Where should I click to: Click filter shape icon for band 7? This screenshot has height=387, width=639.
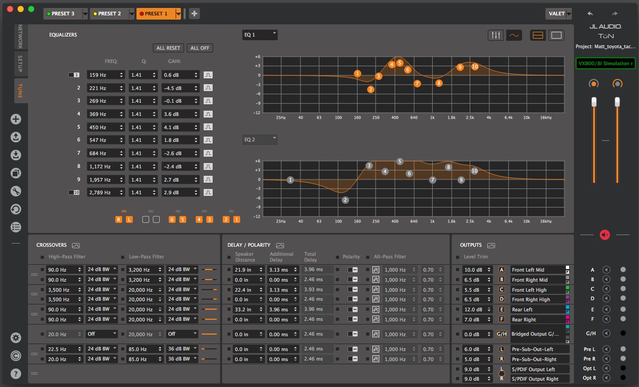click(x=209, y=154)
